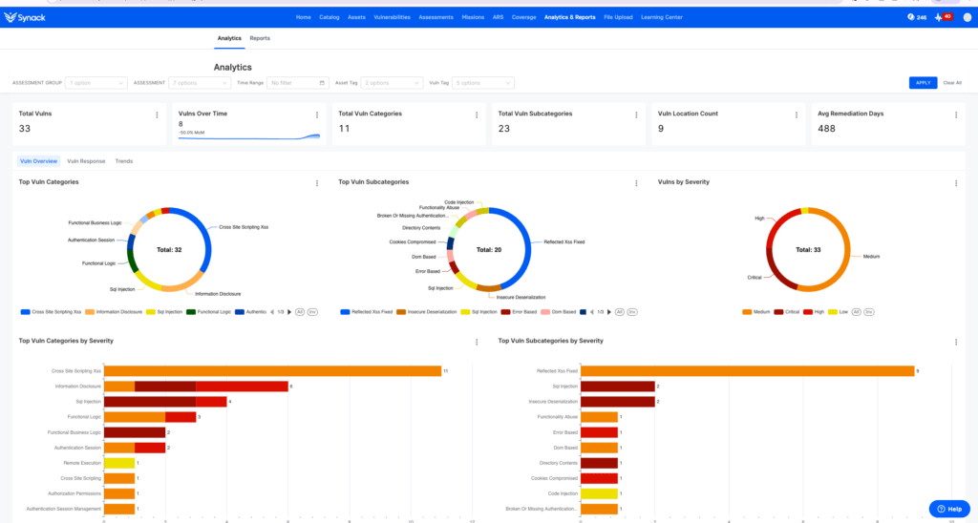Select the Vuln Response tab
The width and height of the screenshot is (978, 523).
coord(86,161)
